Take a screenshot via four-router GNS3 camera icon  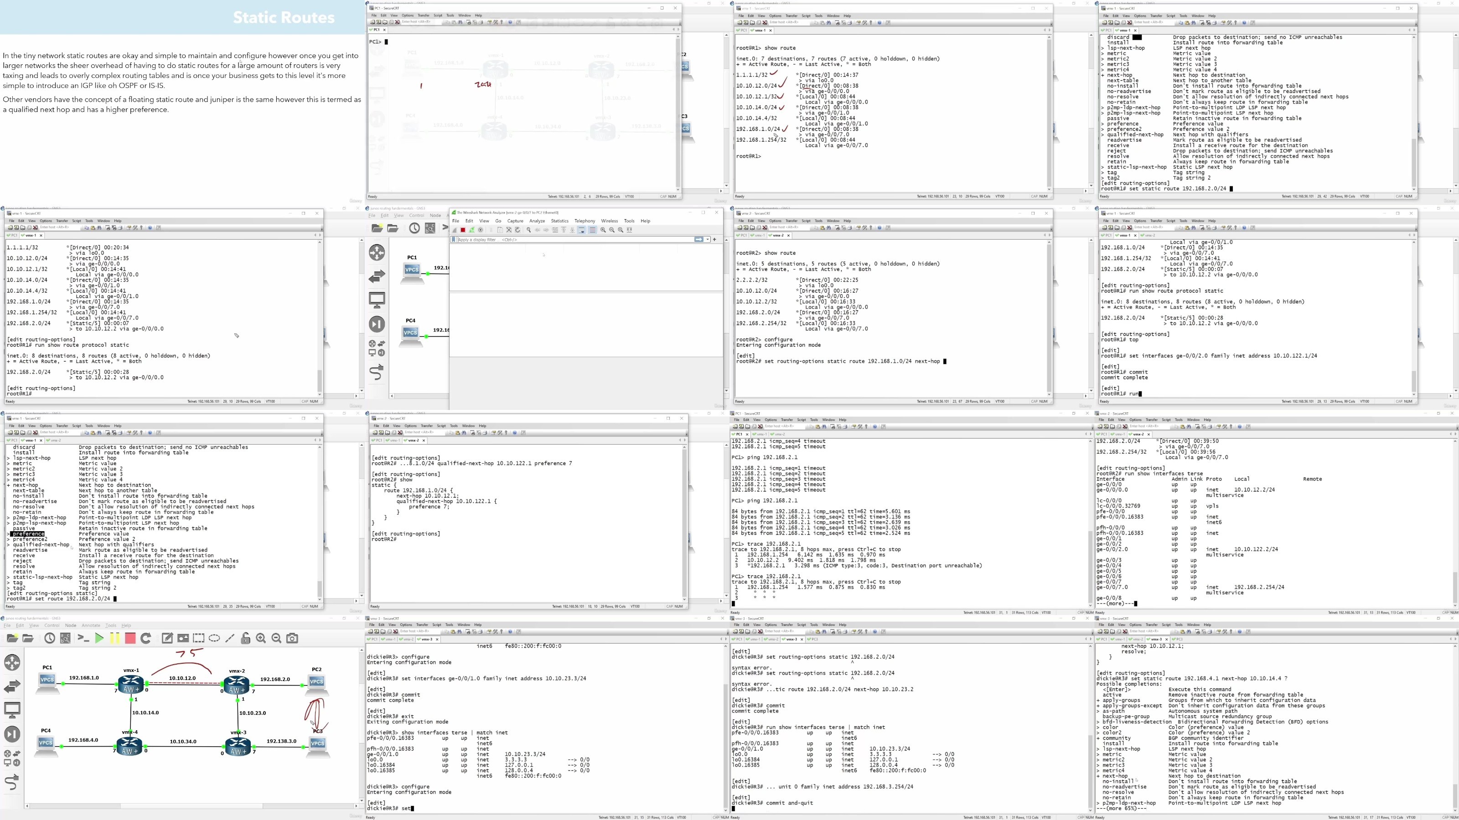[292, 638]
